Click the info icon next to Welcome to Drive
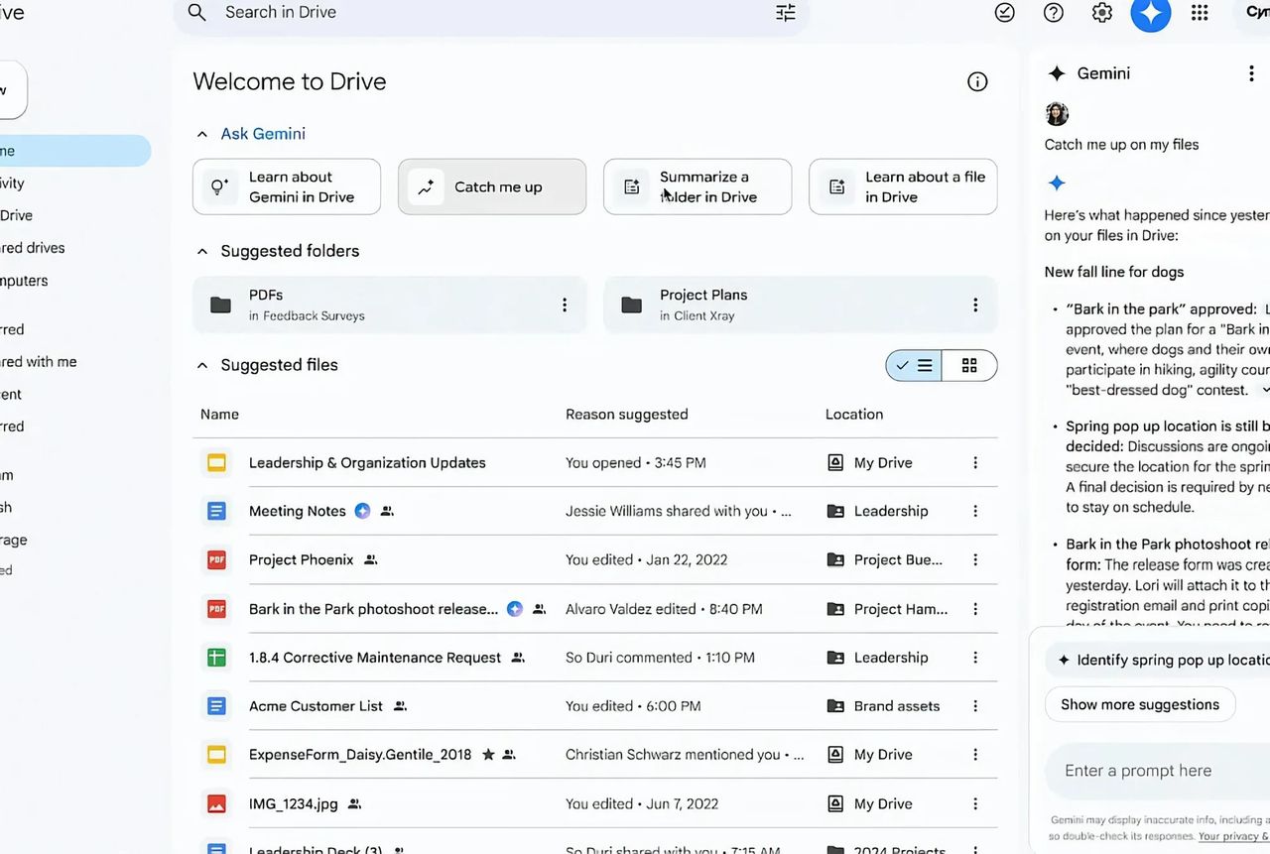Image resolution: width=1270 pixels, height=854 pixels. click(977, 81)
